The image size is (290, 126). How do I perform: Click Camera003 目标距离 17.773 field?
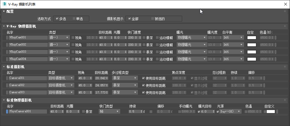click(x=100, y=92)
